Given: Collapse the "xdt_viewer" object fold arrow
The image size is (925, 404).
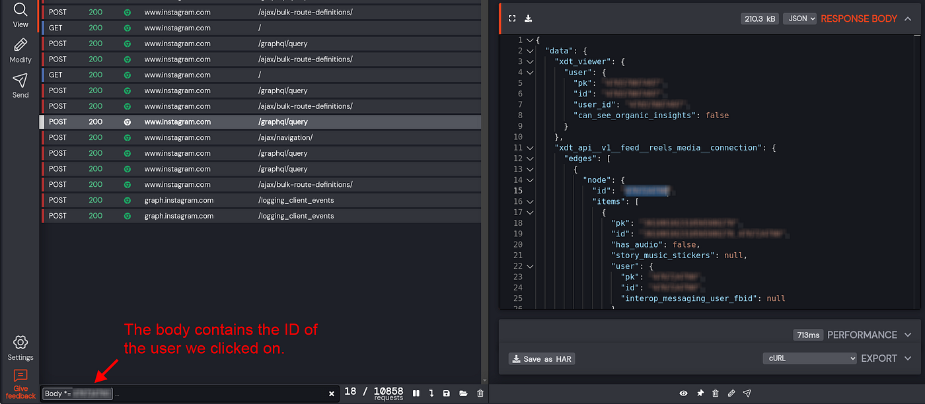Looking at the screenshot, I should 530,61.
